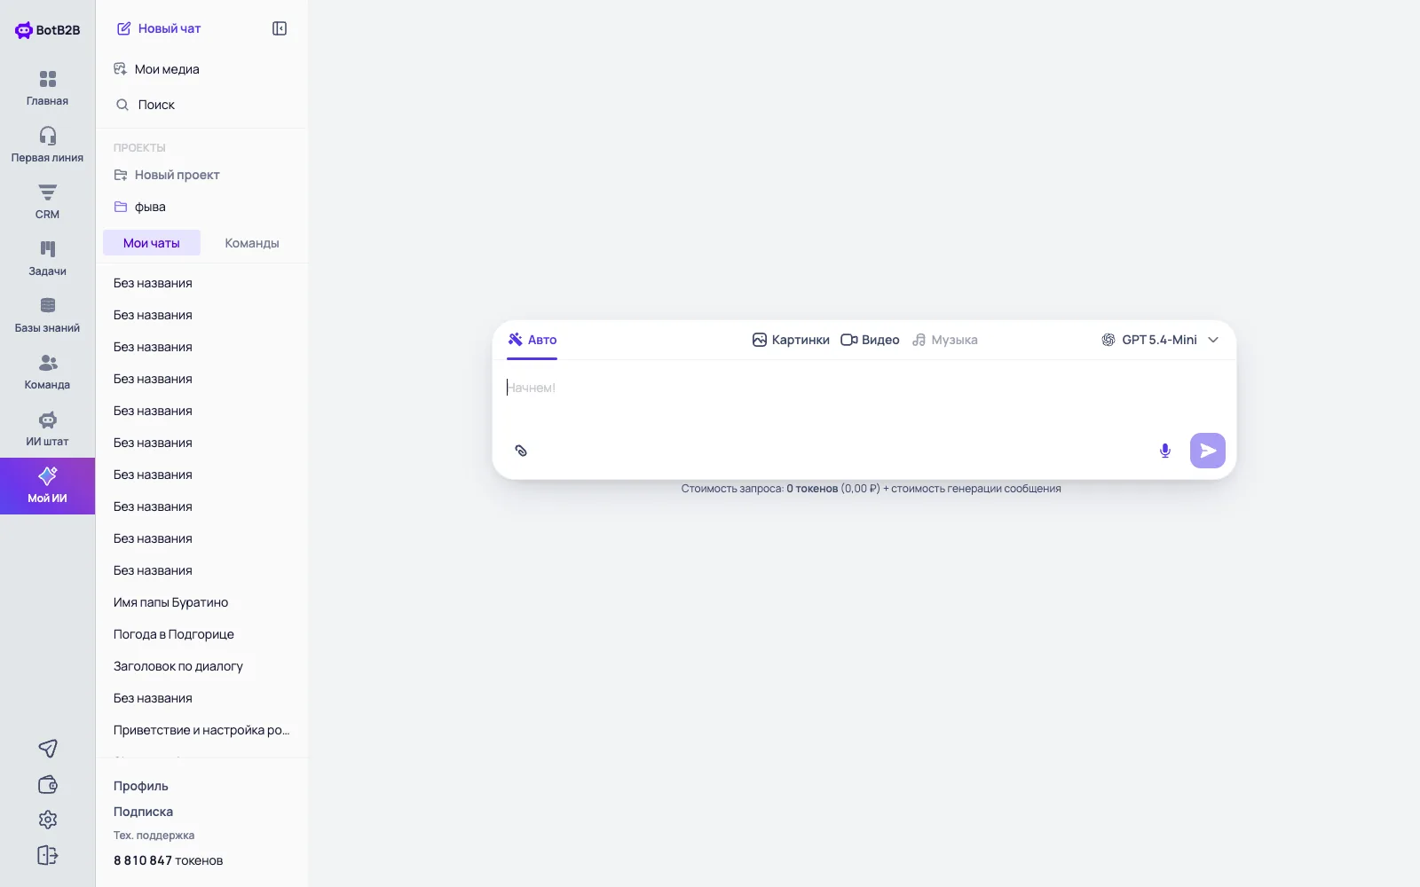This screenshot has height=887, width=1420.
Task: Click the logout door icon
Action: point(48,855)
